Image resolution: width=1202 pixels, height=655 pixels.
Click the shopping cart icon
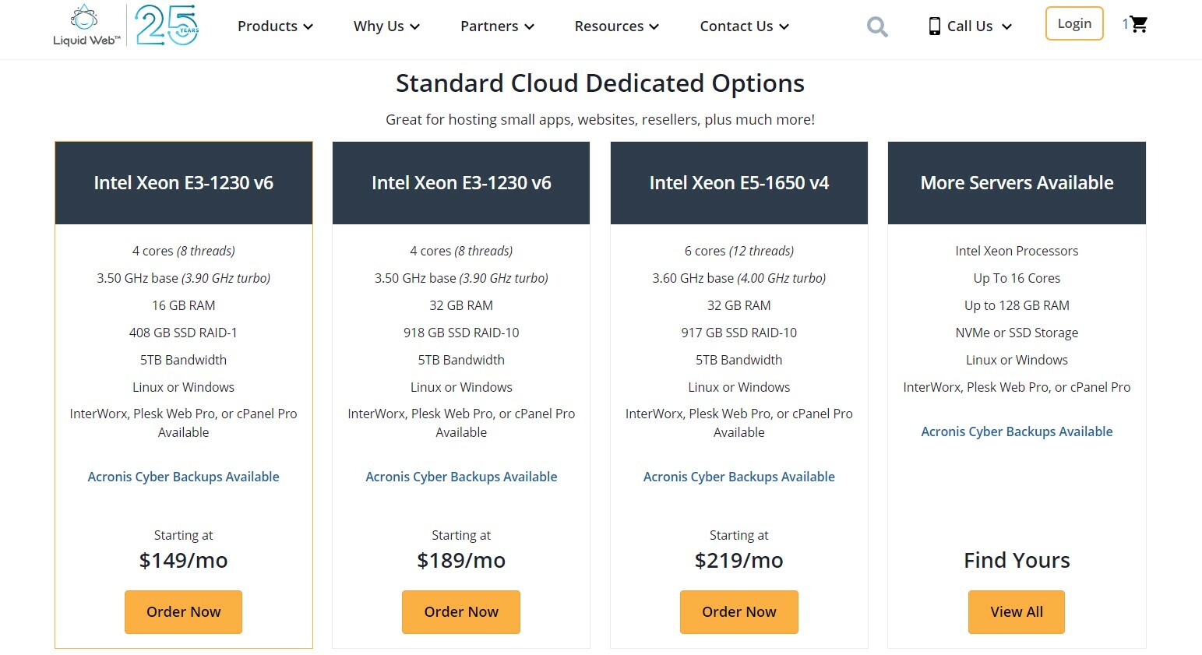point(1138,24)
